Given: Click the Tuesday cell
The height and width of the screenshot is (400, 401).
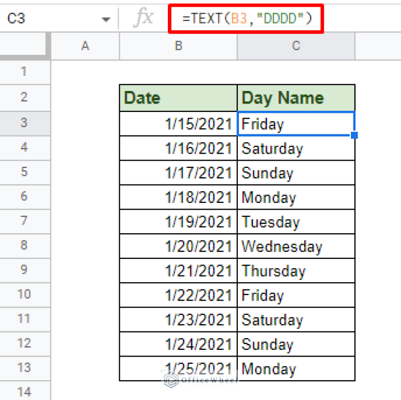Looking at the screenshot, I should click(296, 222).
